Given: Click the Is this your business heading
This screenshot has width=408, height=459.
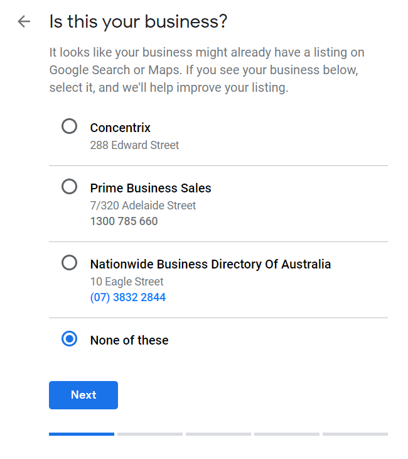Looking at the screenshot, I should (x=138, y=21).
